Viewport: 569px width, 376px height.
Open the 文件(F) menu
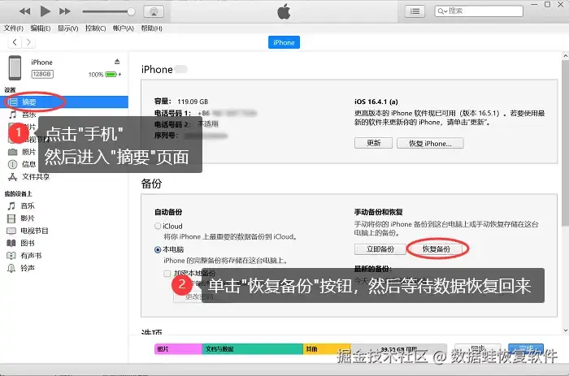(14, 28)
